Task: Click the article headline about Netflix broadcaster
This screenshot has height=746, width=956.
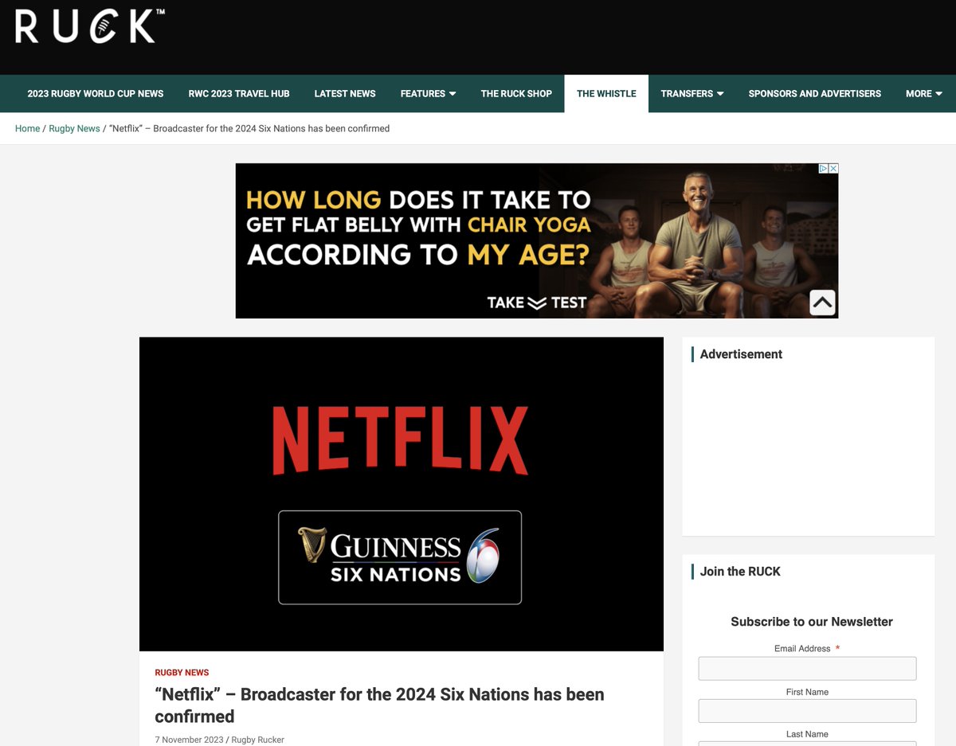Action: tap(379, 705)
